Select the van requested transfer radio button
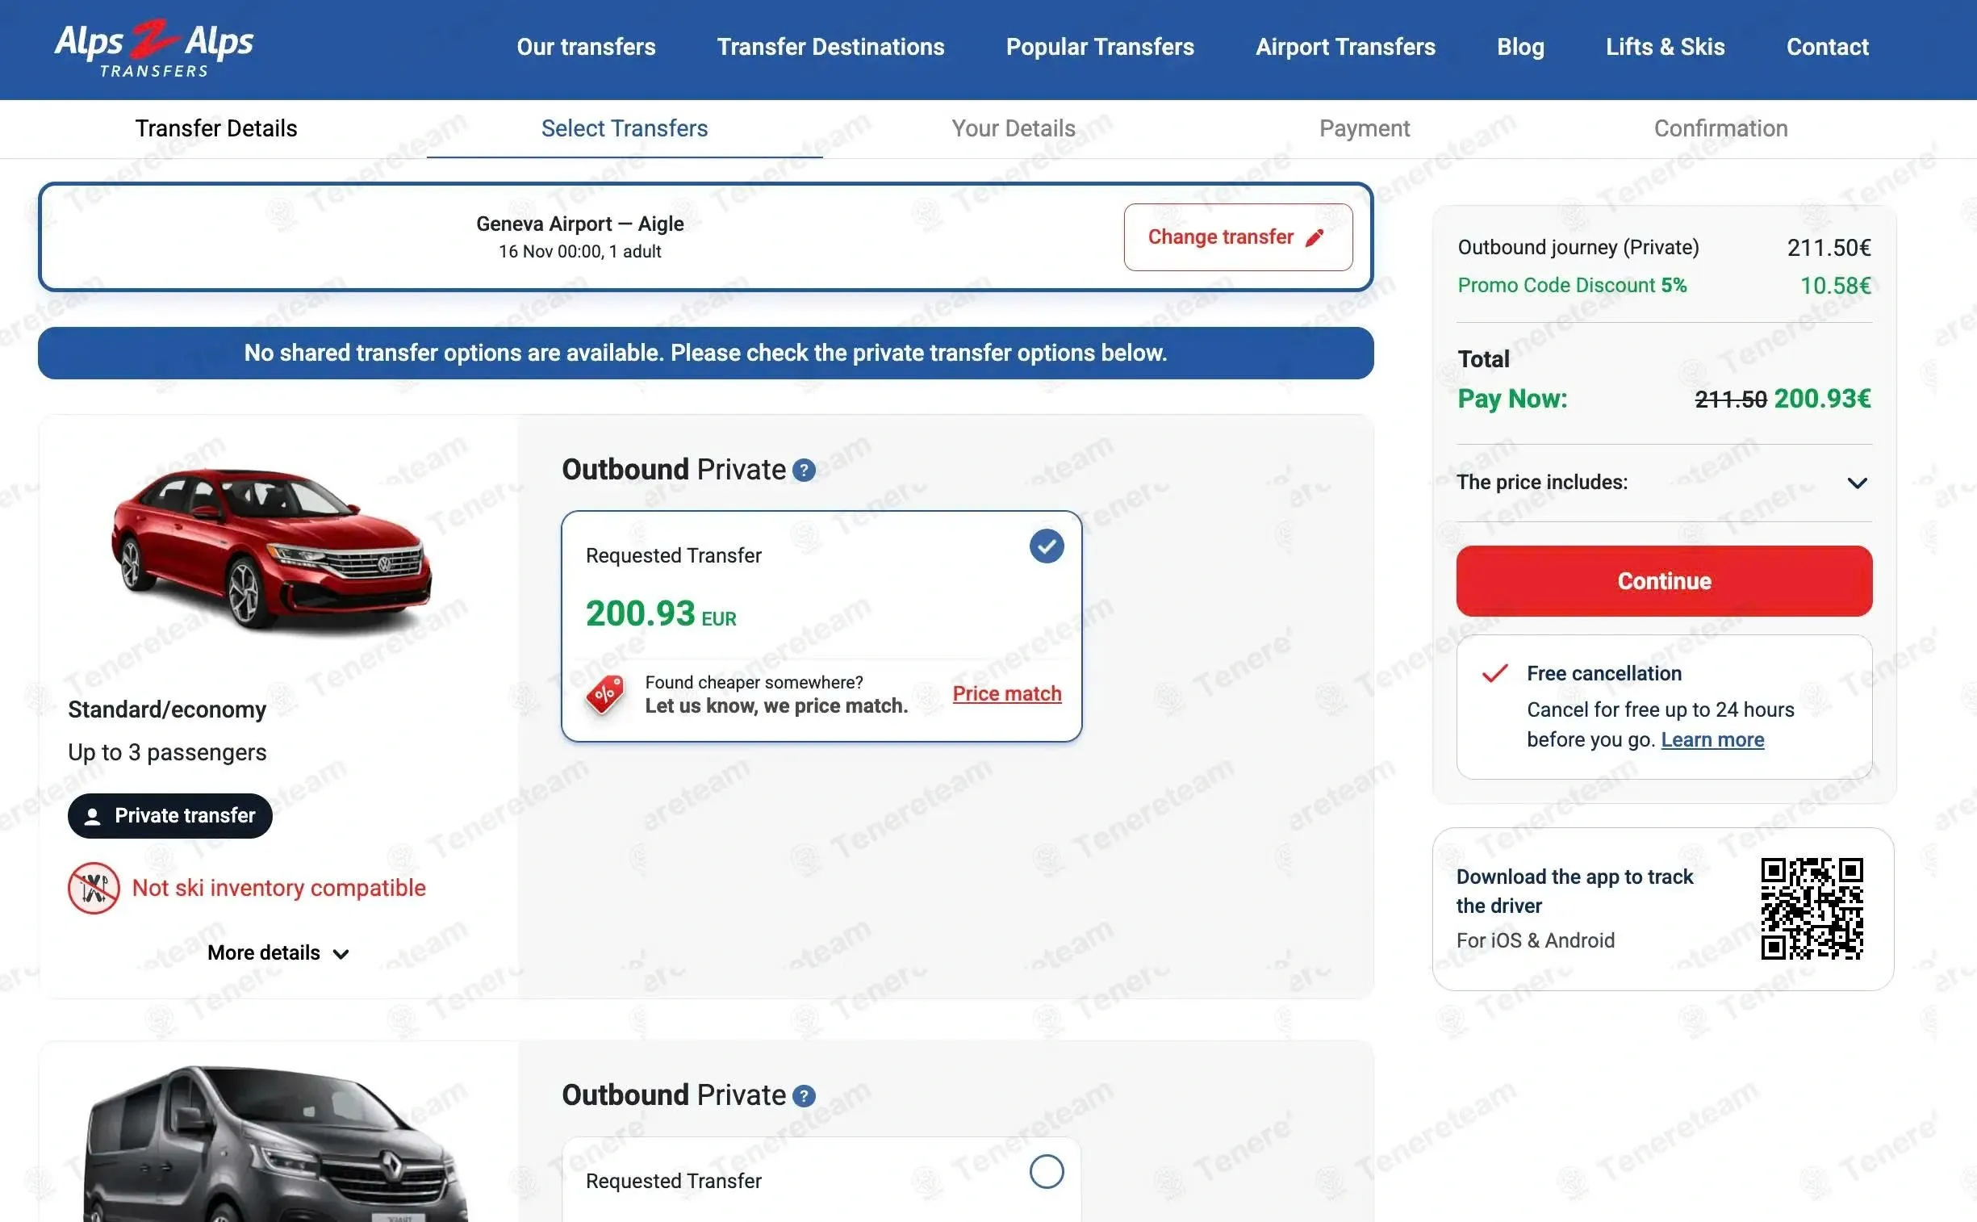The height and width of the screenshot is (1222, 1977). pyautogui.click(x=1047, y=1171)
